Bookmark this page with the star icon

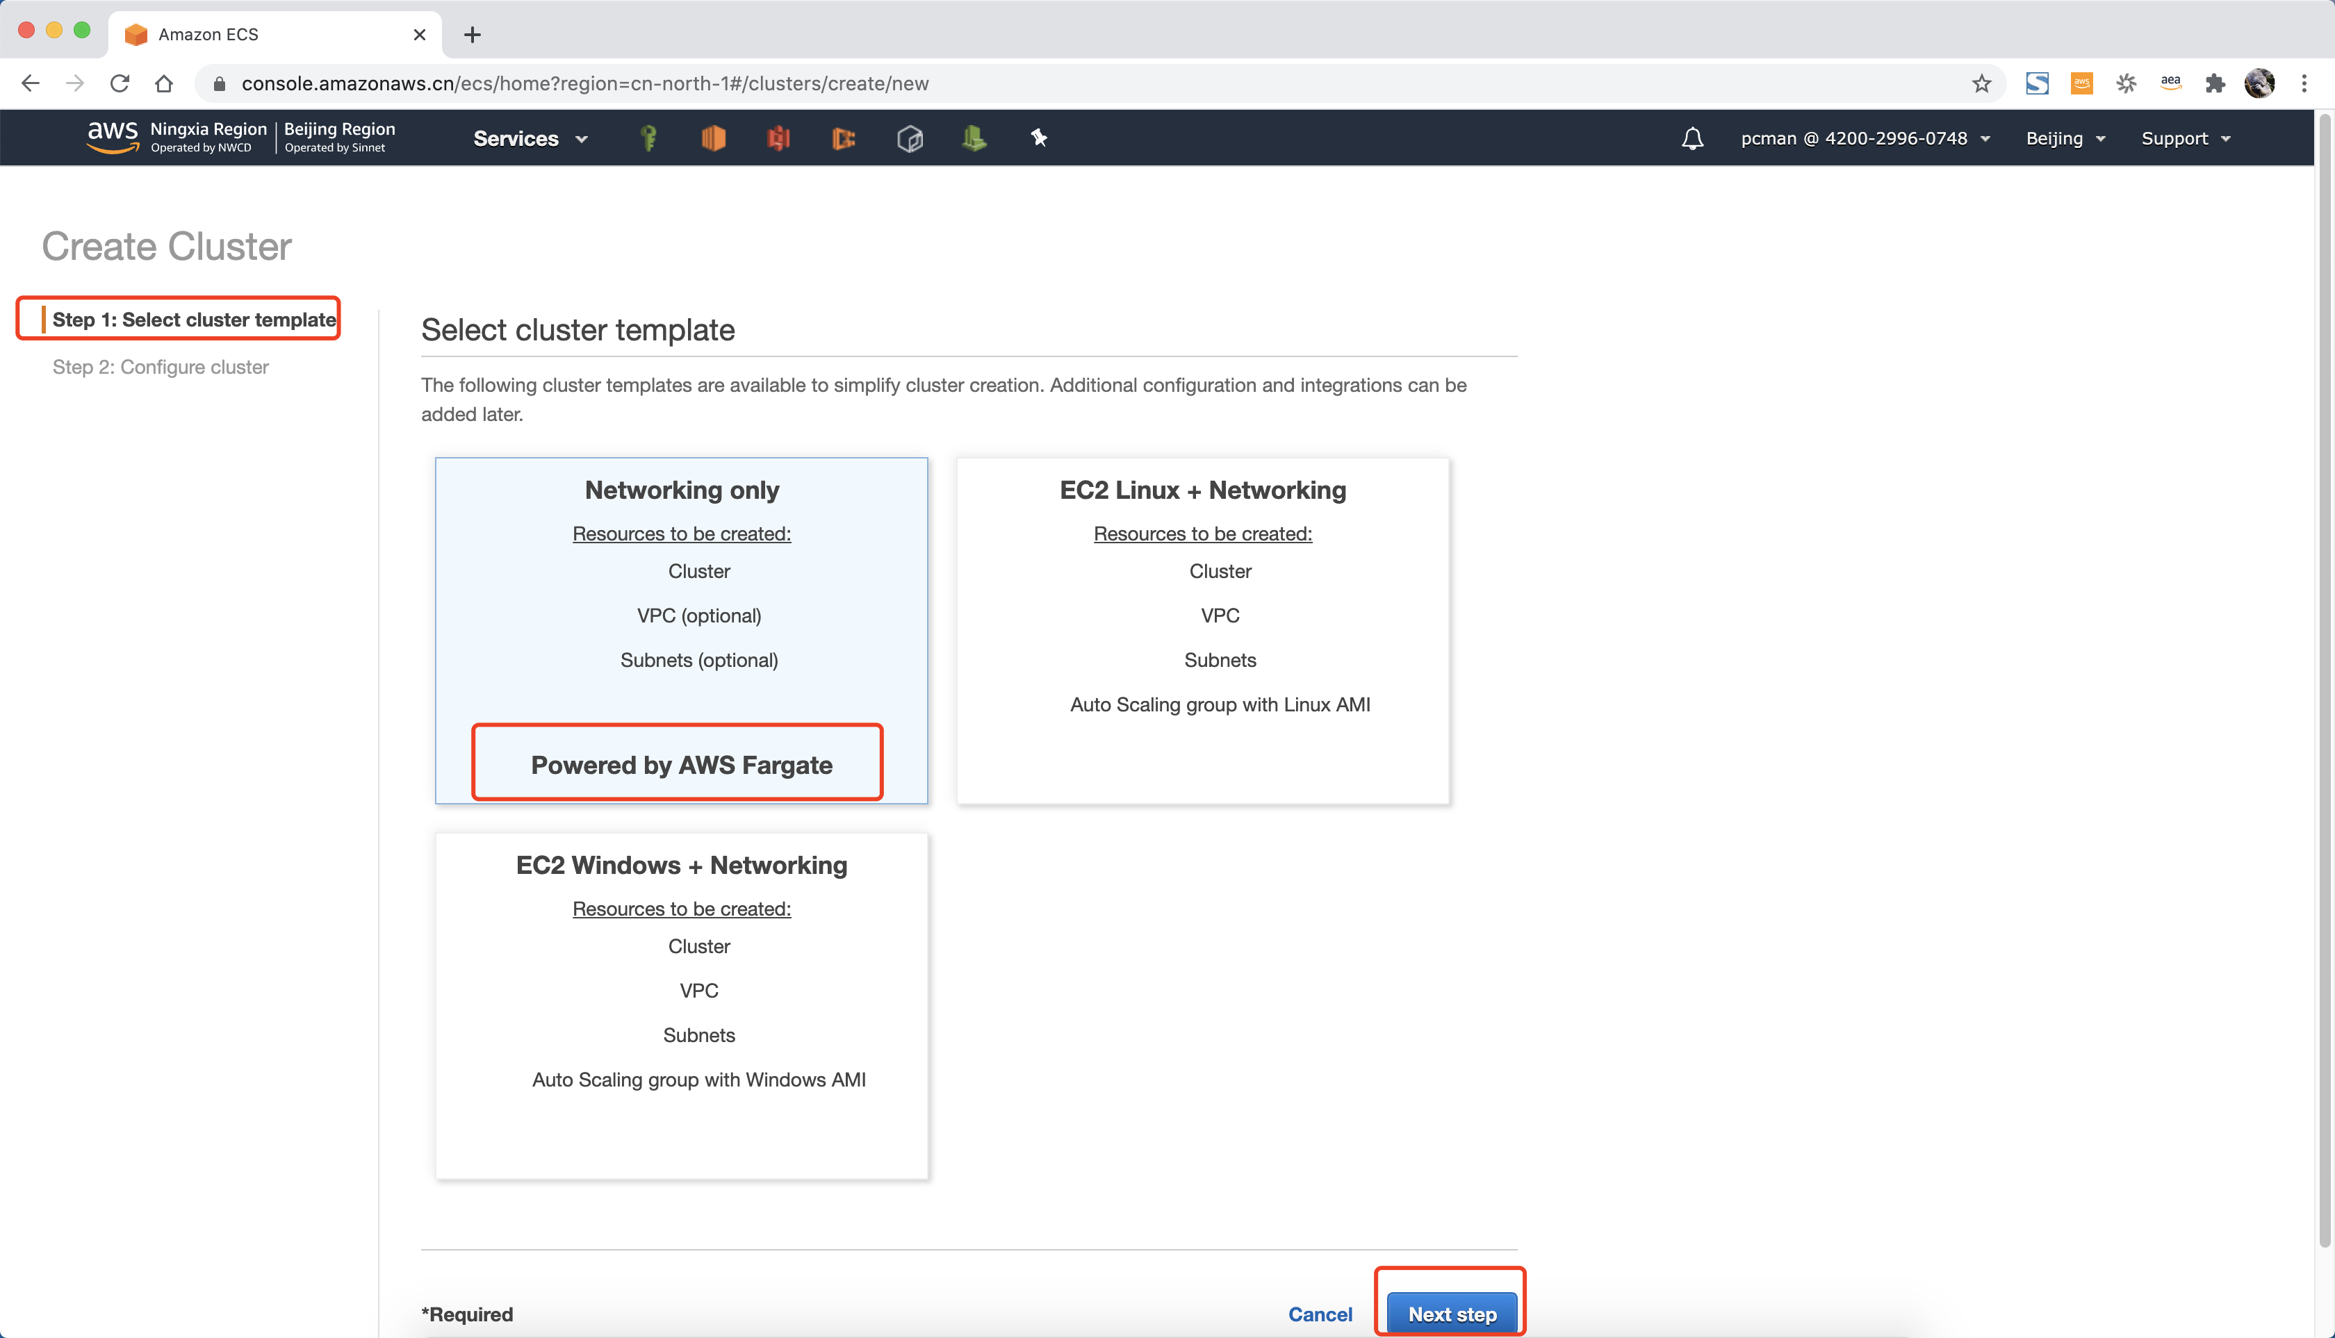1981,83
